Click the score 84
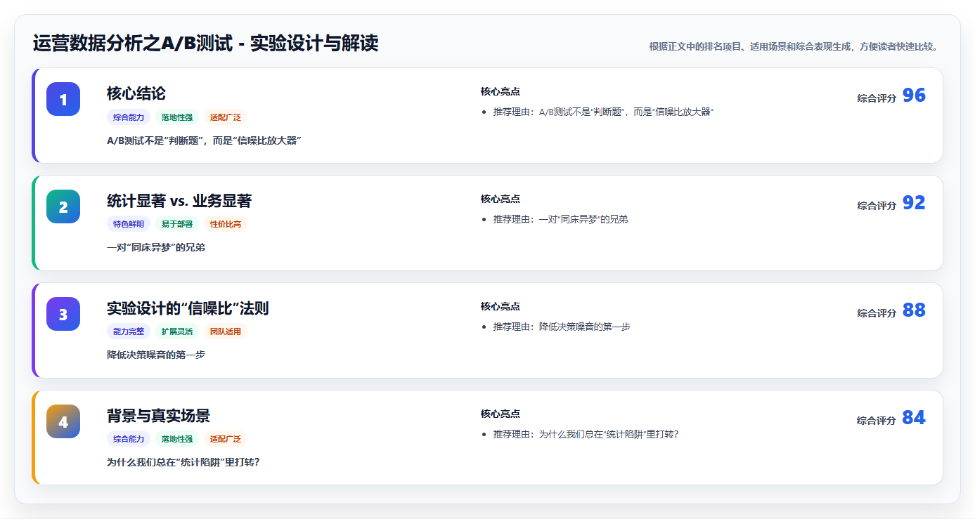The width and height of the screenshot is (975, 519). click(x=914, y=418)
